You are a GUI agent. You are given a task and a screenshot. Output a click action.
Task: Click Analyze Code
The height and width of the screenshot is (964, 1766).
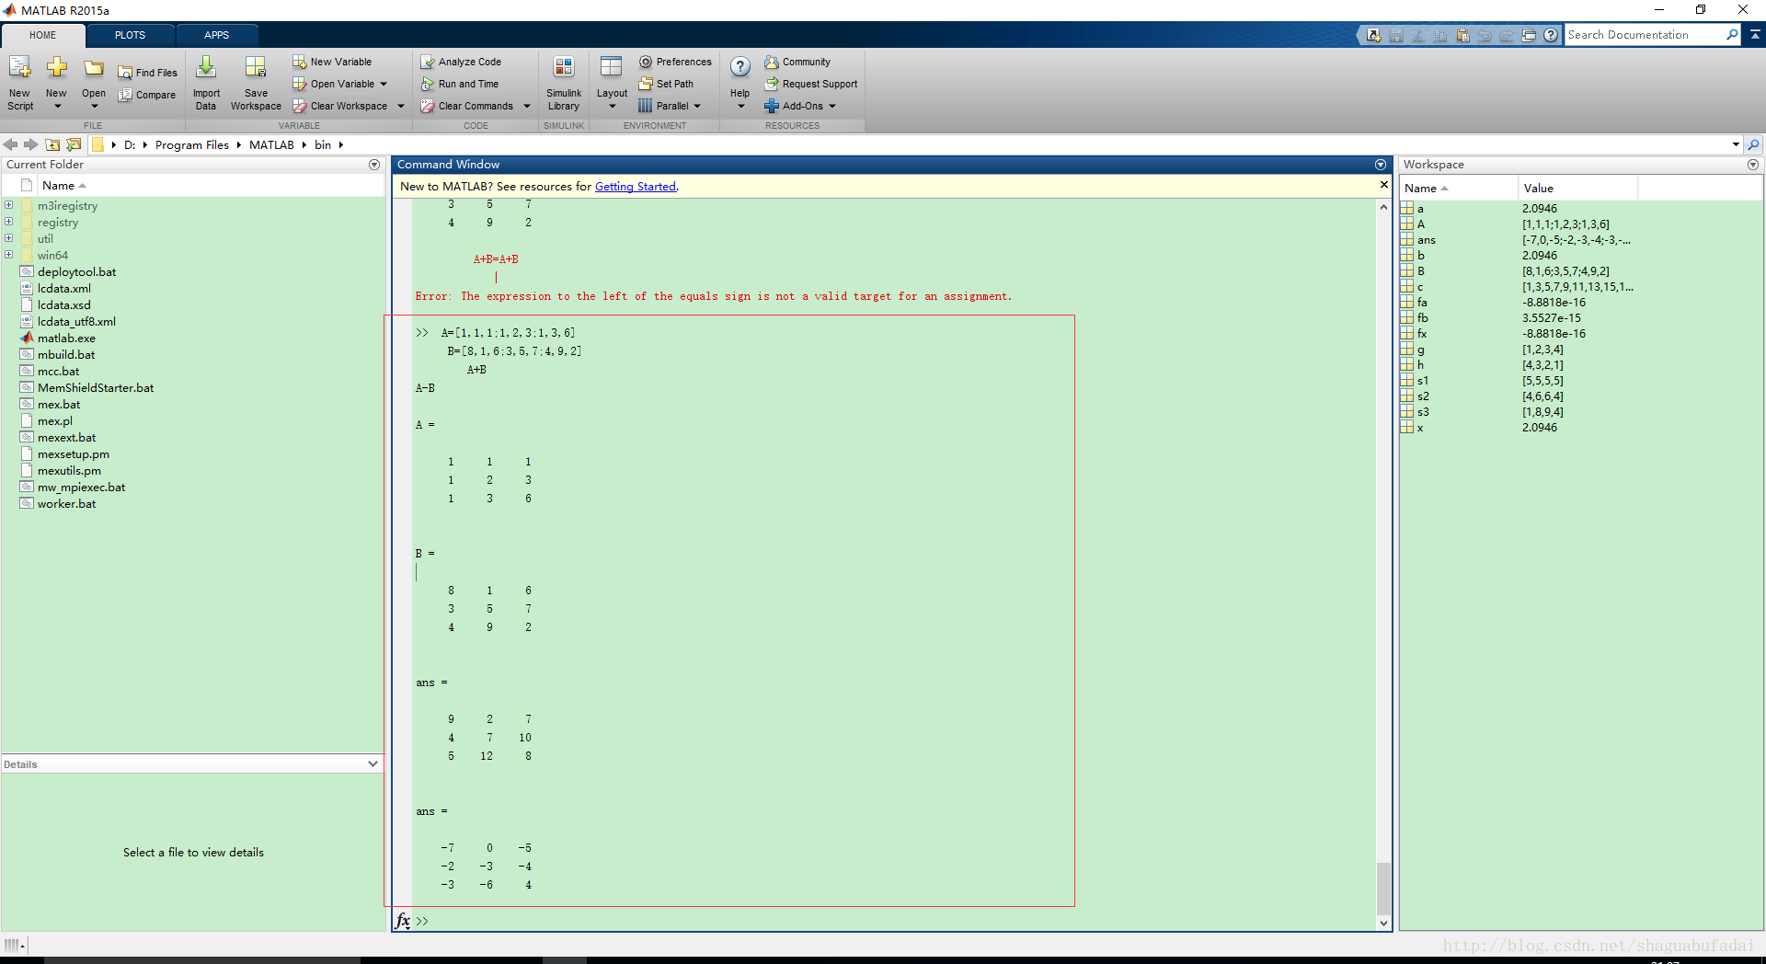click(461, 62)
